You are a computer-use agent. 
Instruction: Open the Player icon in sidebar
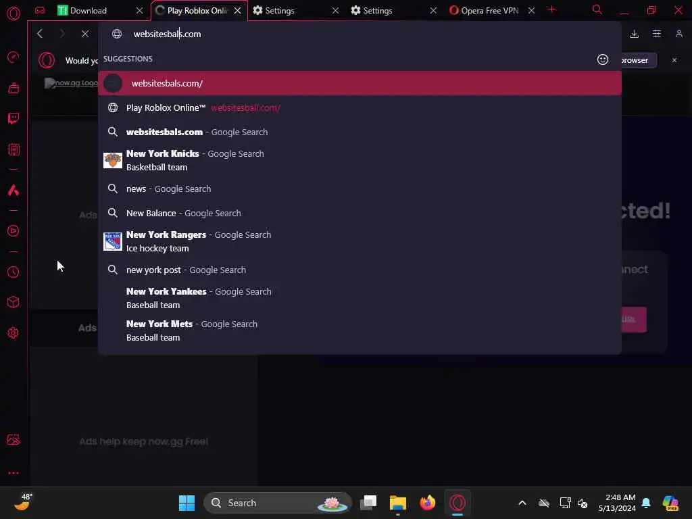14,231
